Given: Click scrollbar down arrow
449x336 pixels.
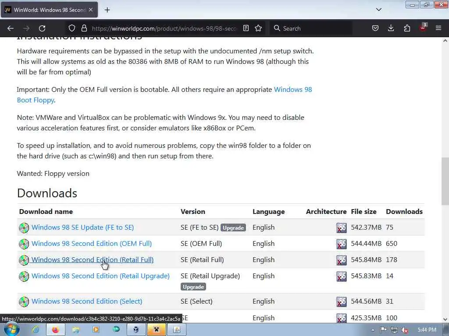Looking at the screenshot, I should pos(445,319).
